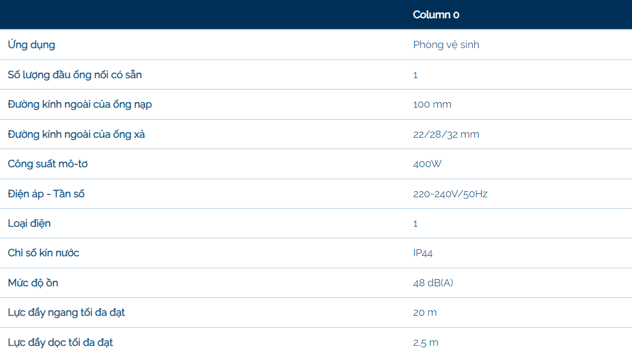Click Số lượng đầu ống nối có sẵn
Viewport: 632px width, 354px height.
click(75, 75)
